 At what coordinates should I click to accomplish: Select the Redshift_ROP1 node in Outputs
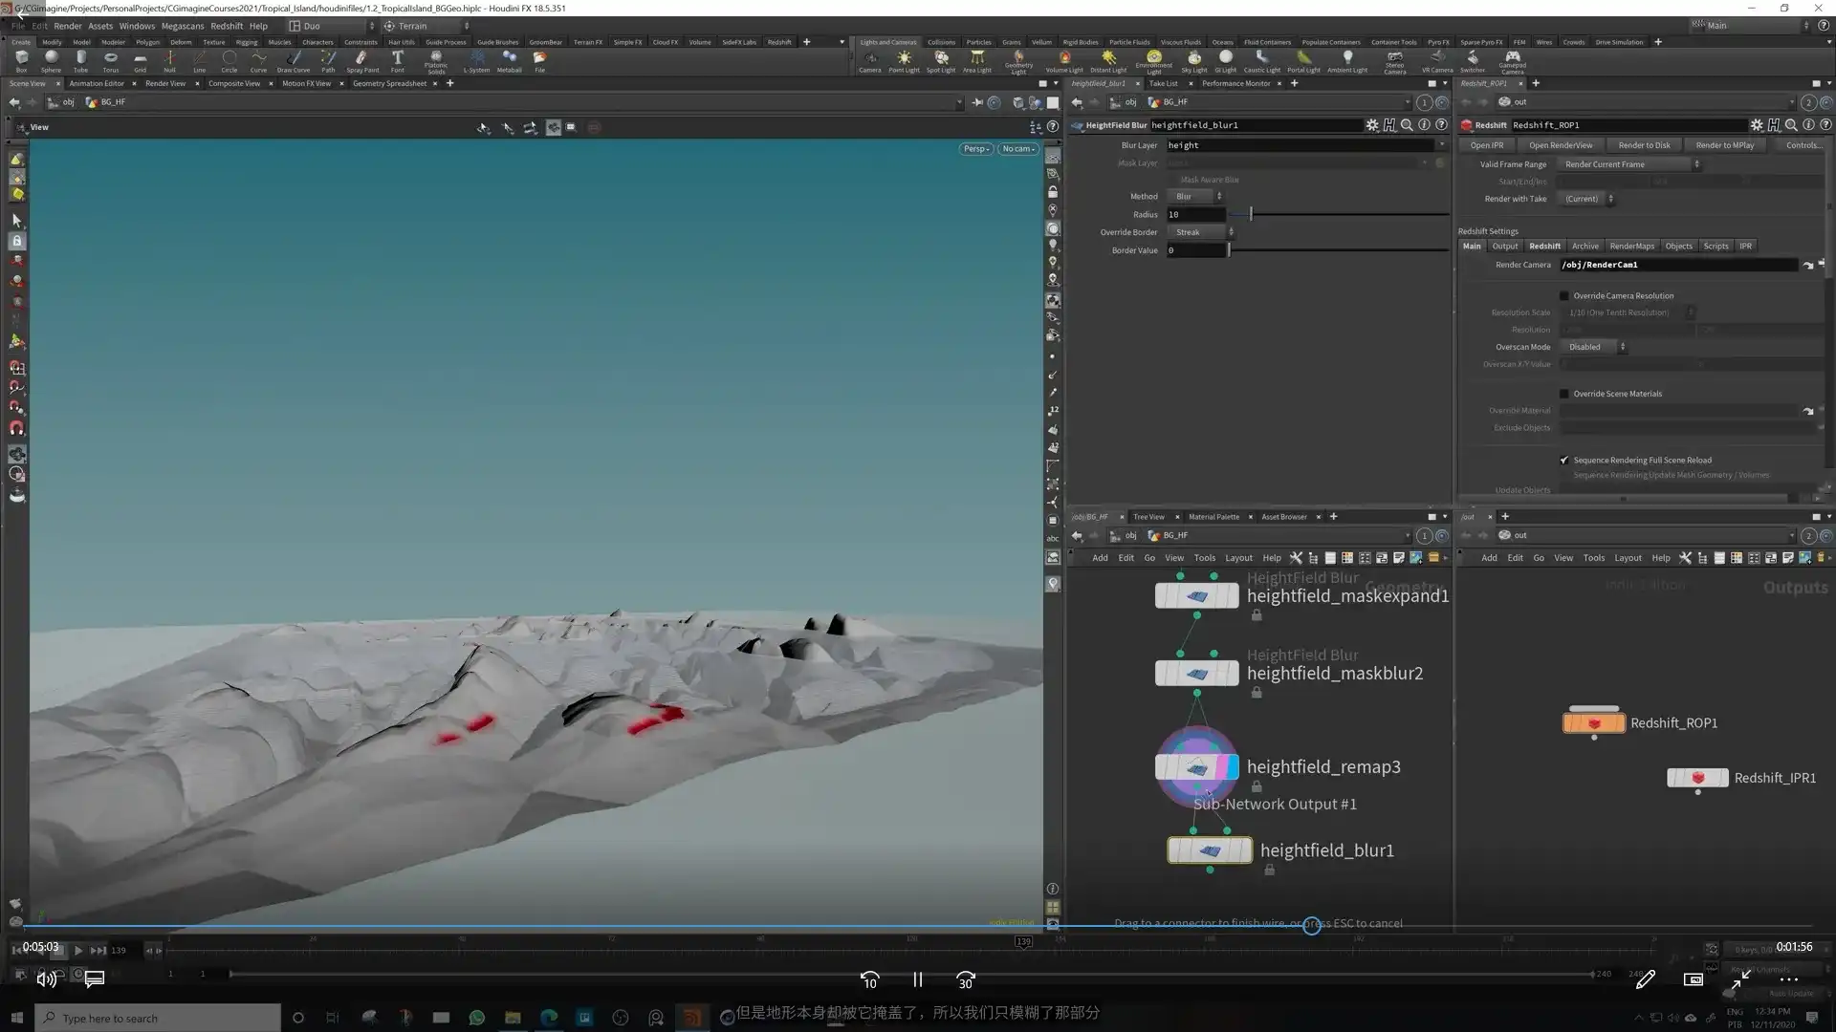click(x=1594, y=722)
